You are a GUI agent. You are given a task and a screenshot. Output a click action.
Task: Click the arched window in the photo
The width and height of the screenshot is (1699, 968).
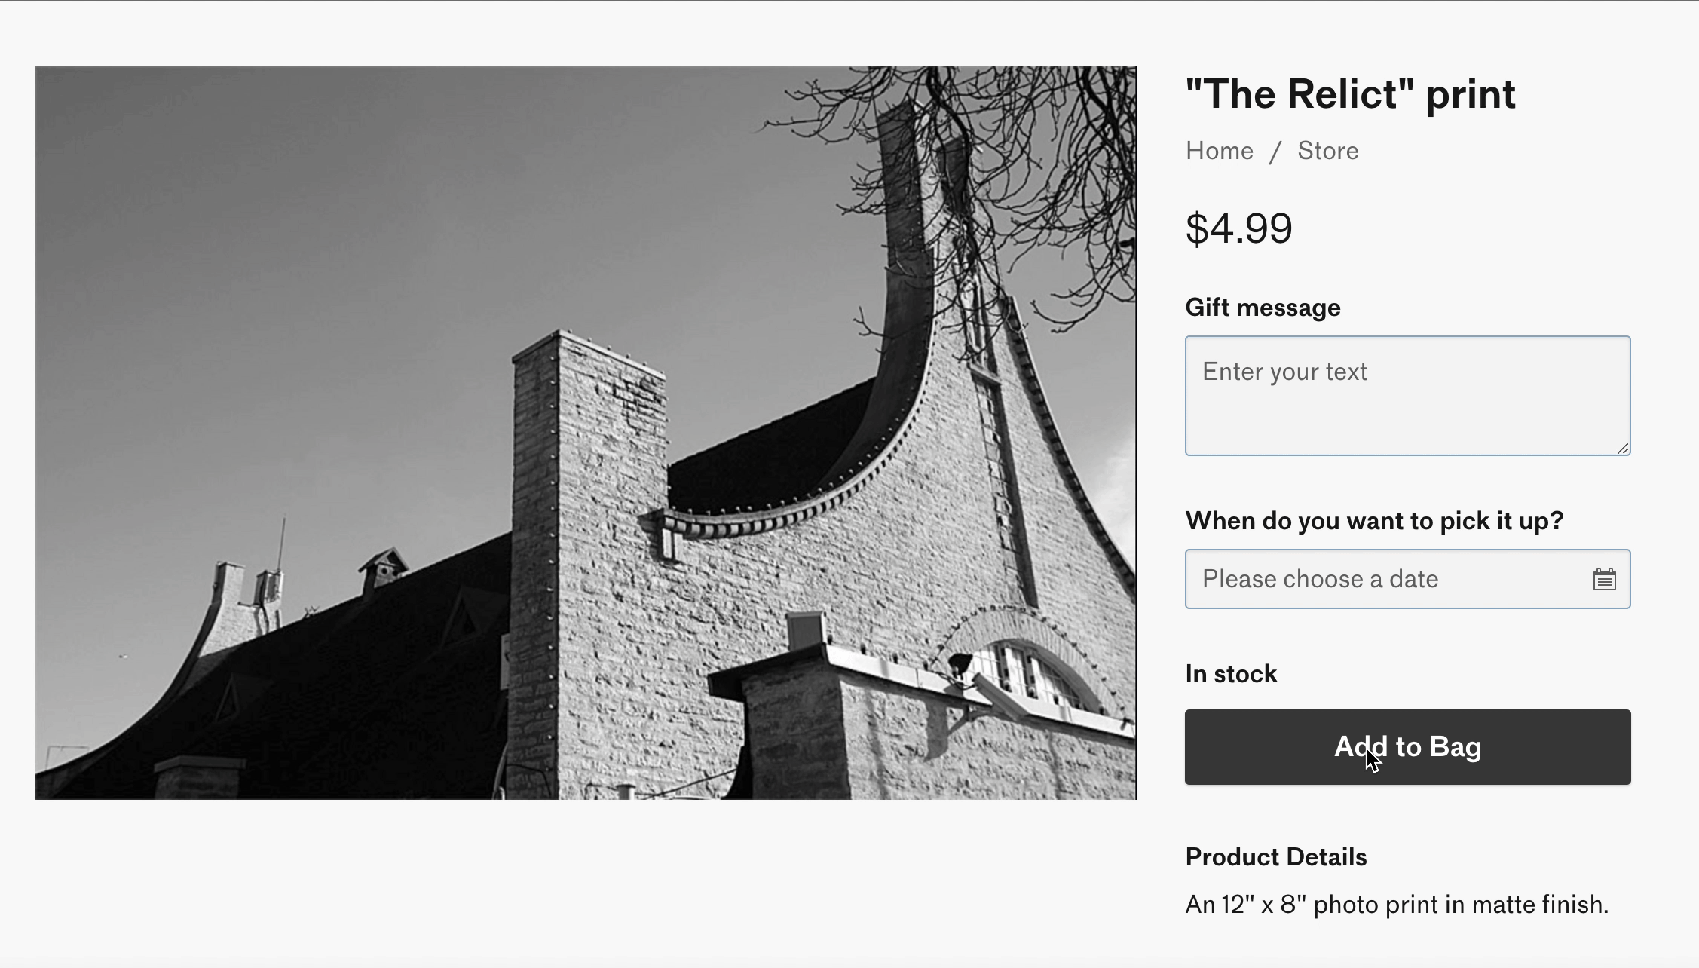[1025, 671]
